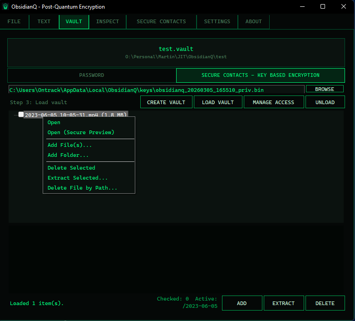The height and width of the screenshot is (321, 355).
Task: Minimize the ObsidianQ window
Action: click(302, 6)
